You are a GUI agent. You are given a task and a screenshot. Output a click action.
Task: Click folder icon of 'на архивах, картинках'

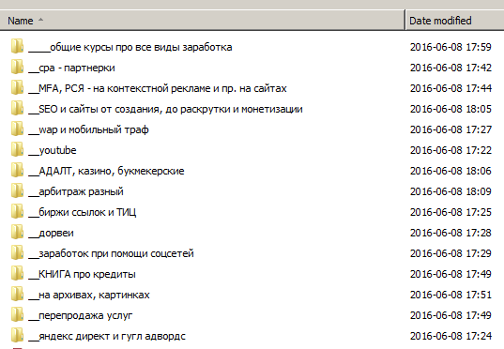(x=17, y=294)
